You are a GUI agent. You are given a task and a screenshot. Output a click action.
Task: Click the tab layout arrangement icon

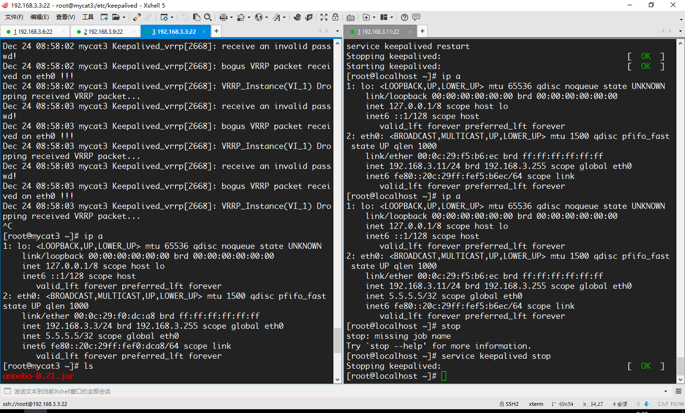[384, 17]
